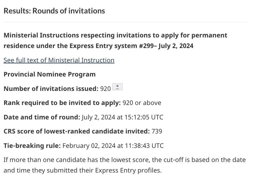This screenshot has width=256, height=178.
Task: Click the "Tie-breaking rule" label
Action: click(x=32, y=146)
